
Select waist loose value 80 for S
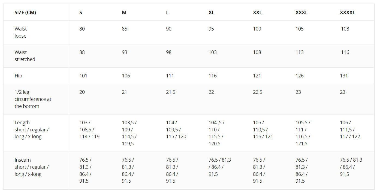[82, 29]
